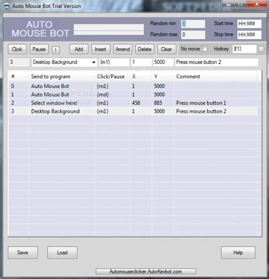Enable the No move checkbox
This screenshot has width=269, height=279.
tap(204, 49)
